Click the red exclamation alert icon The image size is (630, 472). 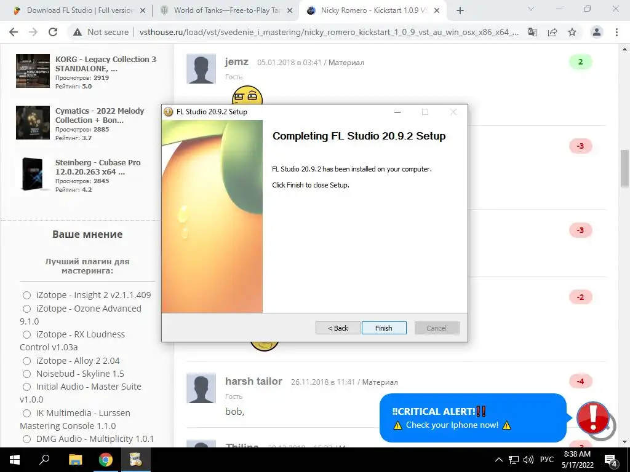[x=593, y=417]
